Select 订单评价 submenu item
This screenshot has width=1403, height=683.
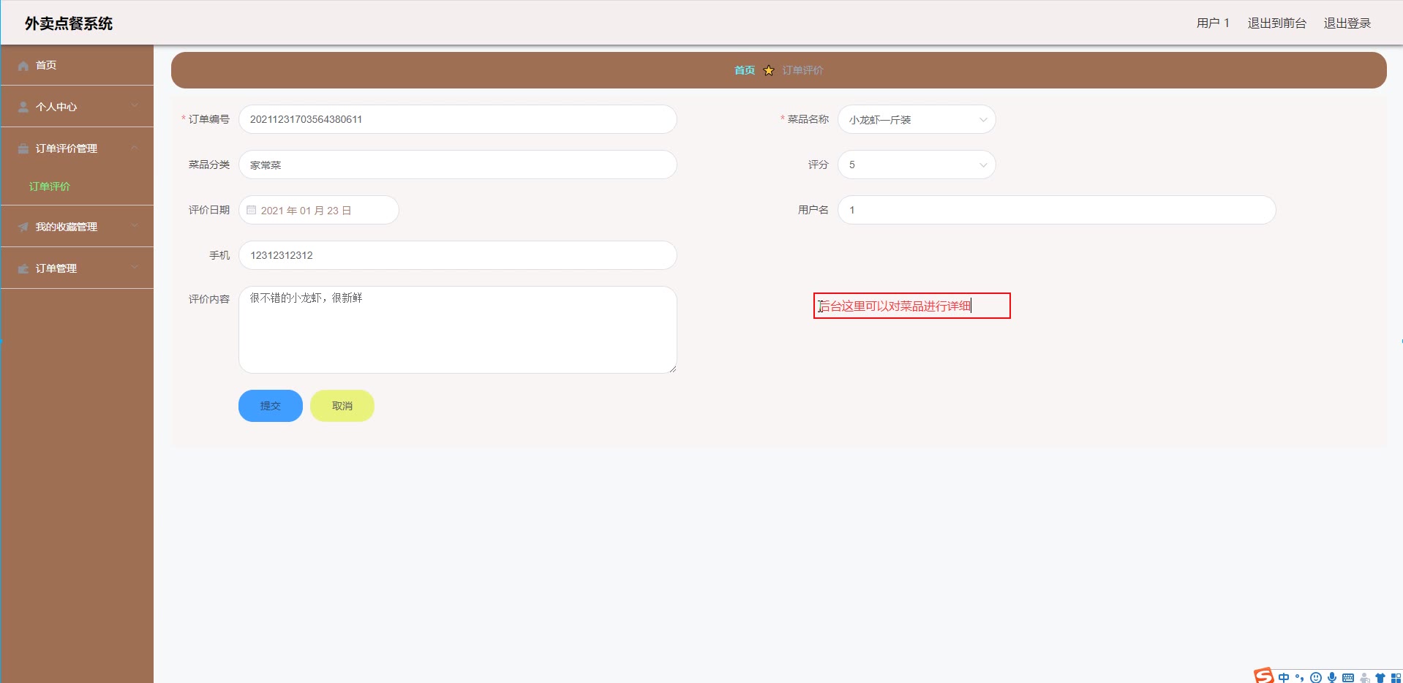[50, 186]
